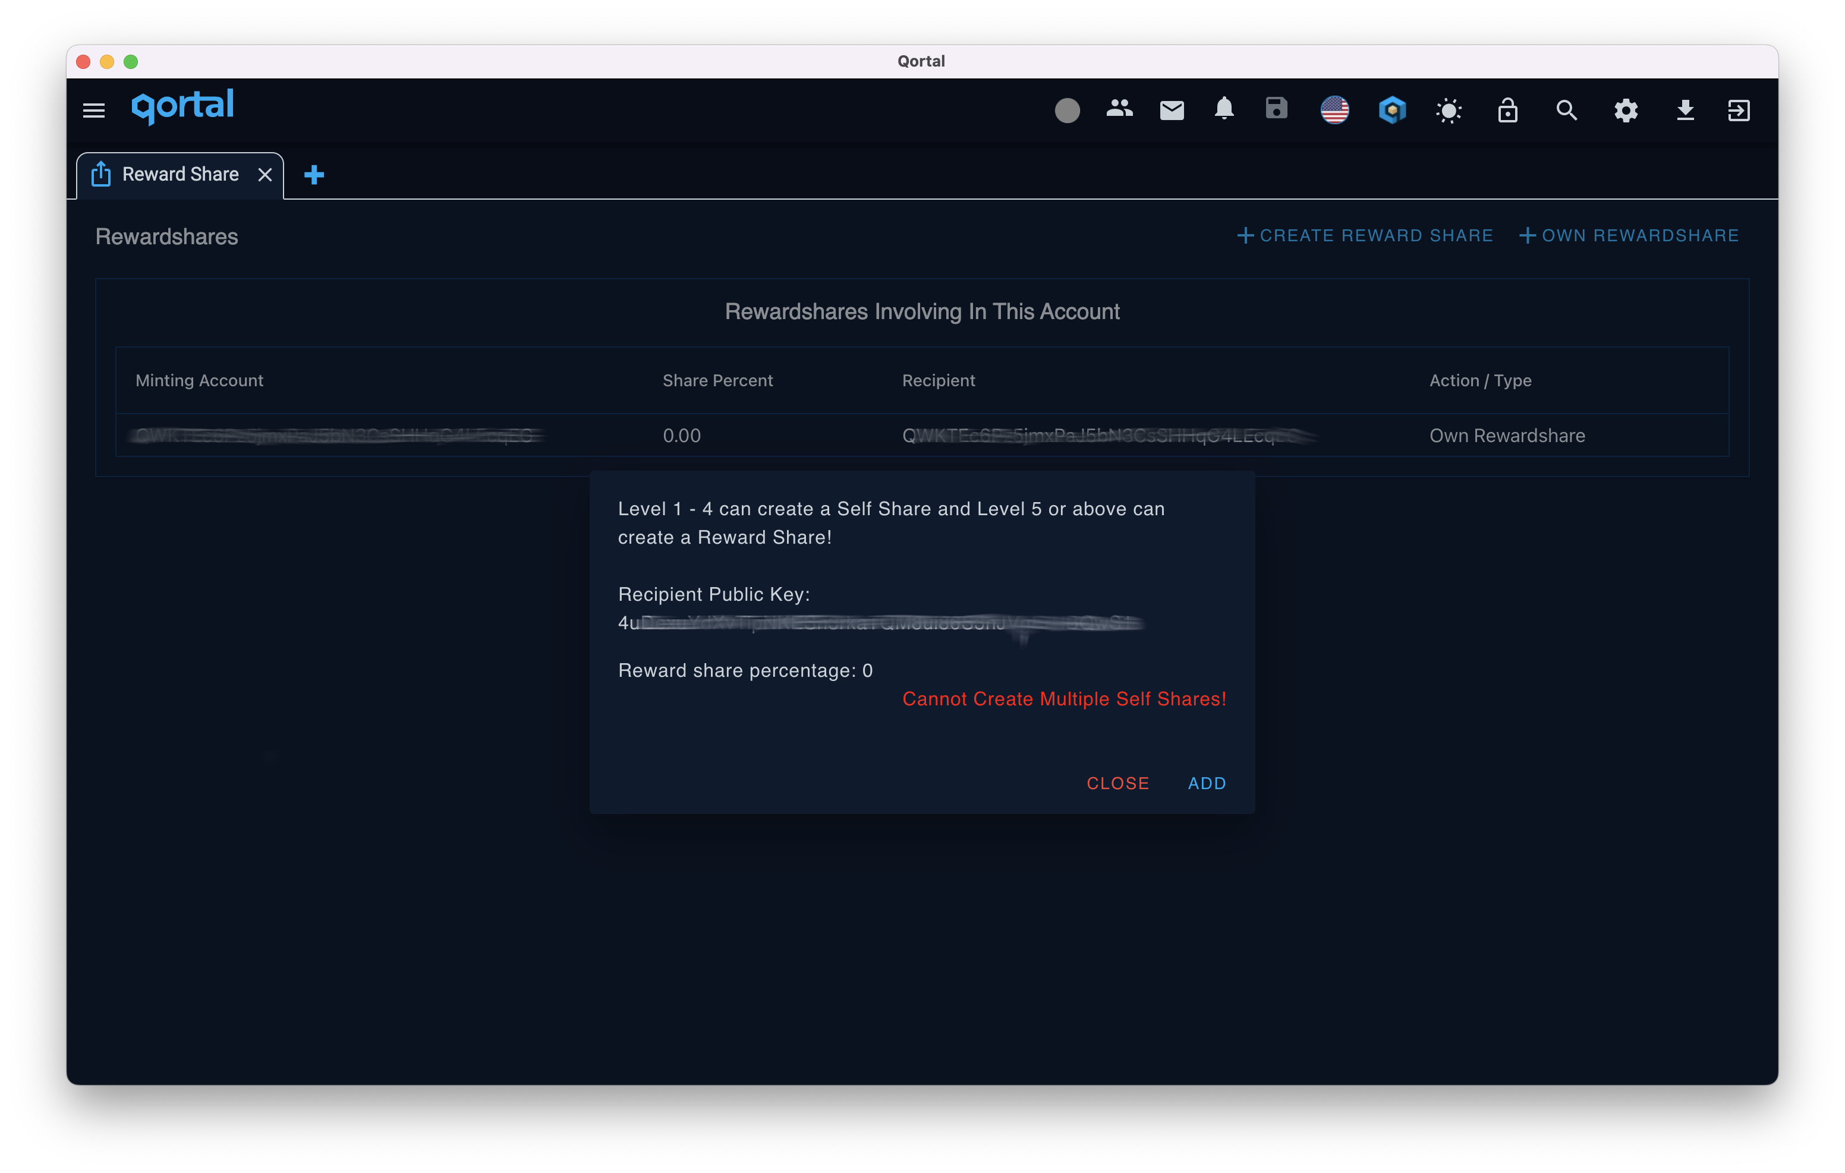Click the save floppy disk icon
The width and height of the screenshot is (1845, 1173).
pos(1276,108)
